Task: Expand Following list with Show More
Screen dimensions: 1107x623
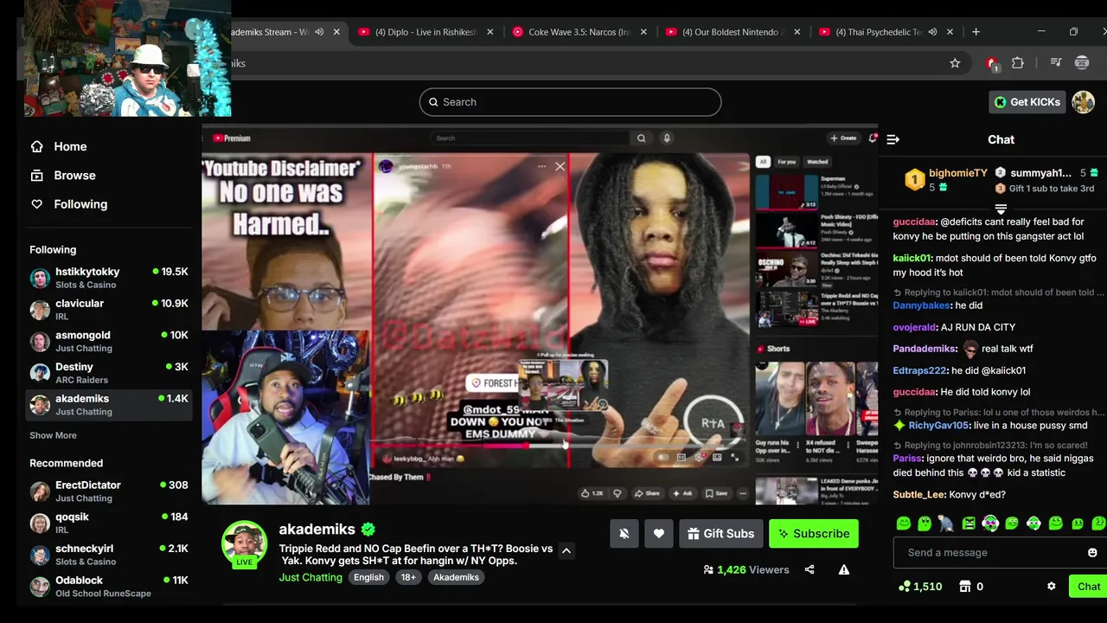Action: pyautogui.click(x=53, y=435)
